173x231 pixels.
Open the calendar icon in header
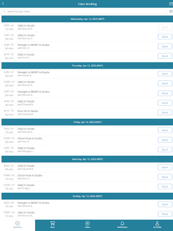171,4
